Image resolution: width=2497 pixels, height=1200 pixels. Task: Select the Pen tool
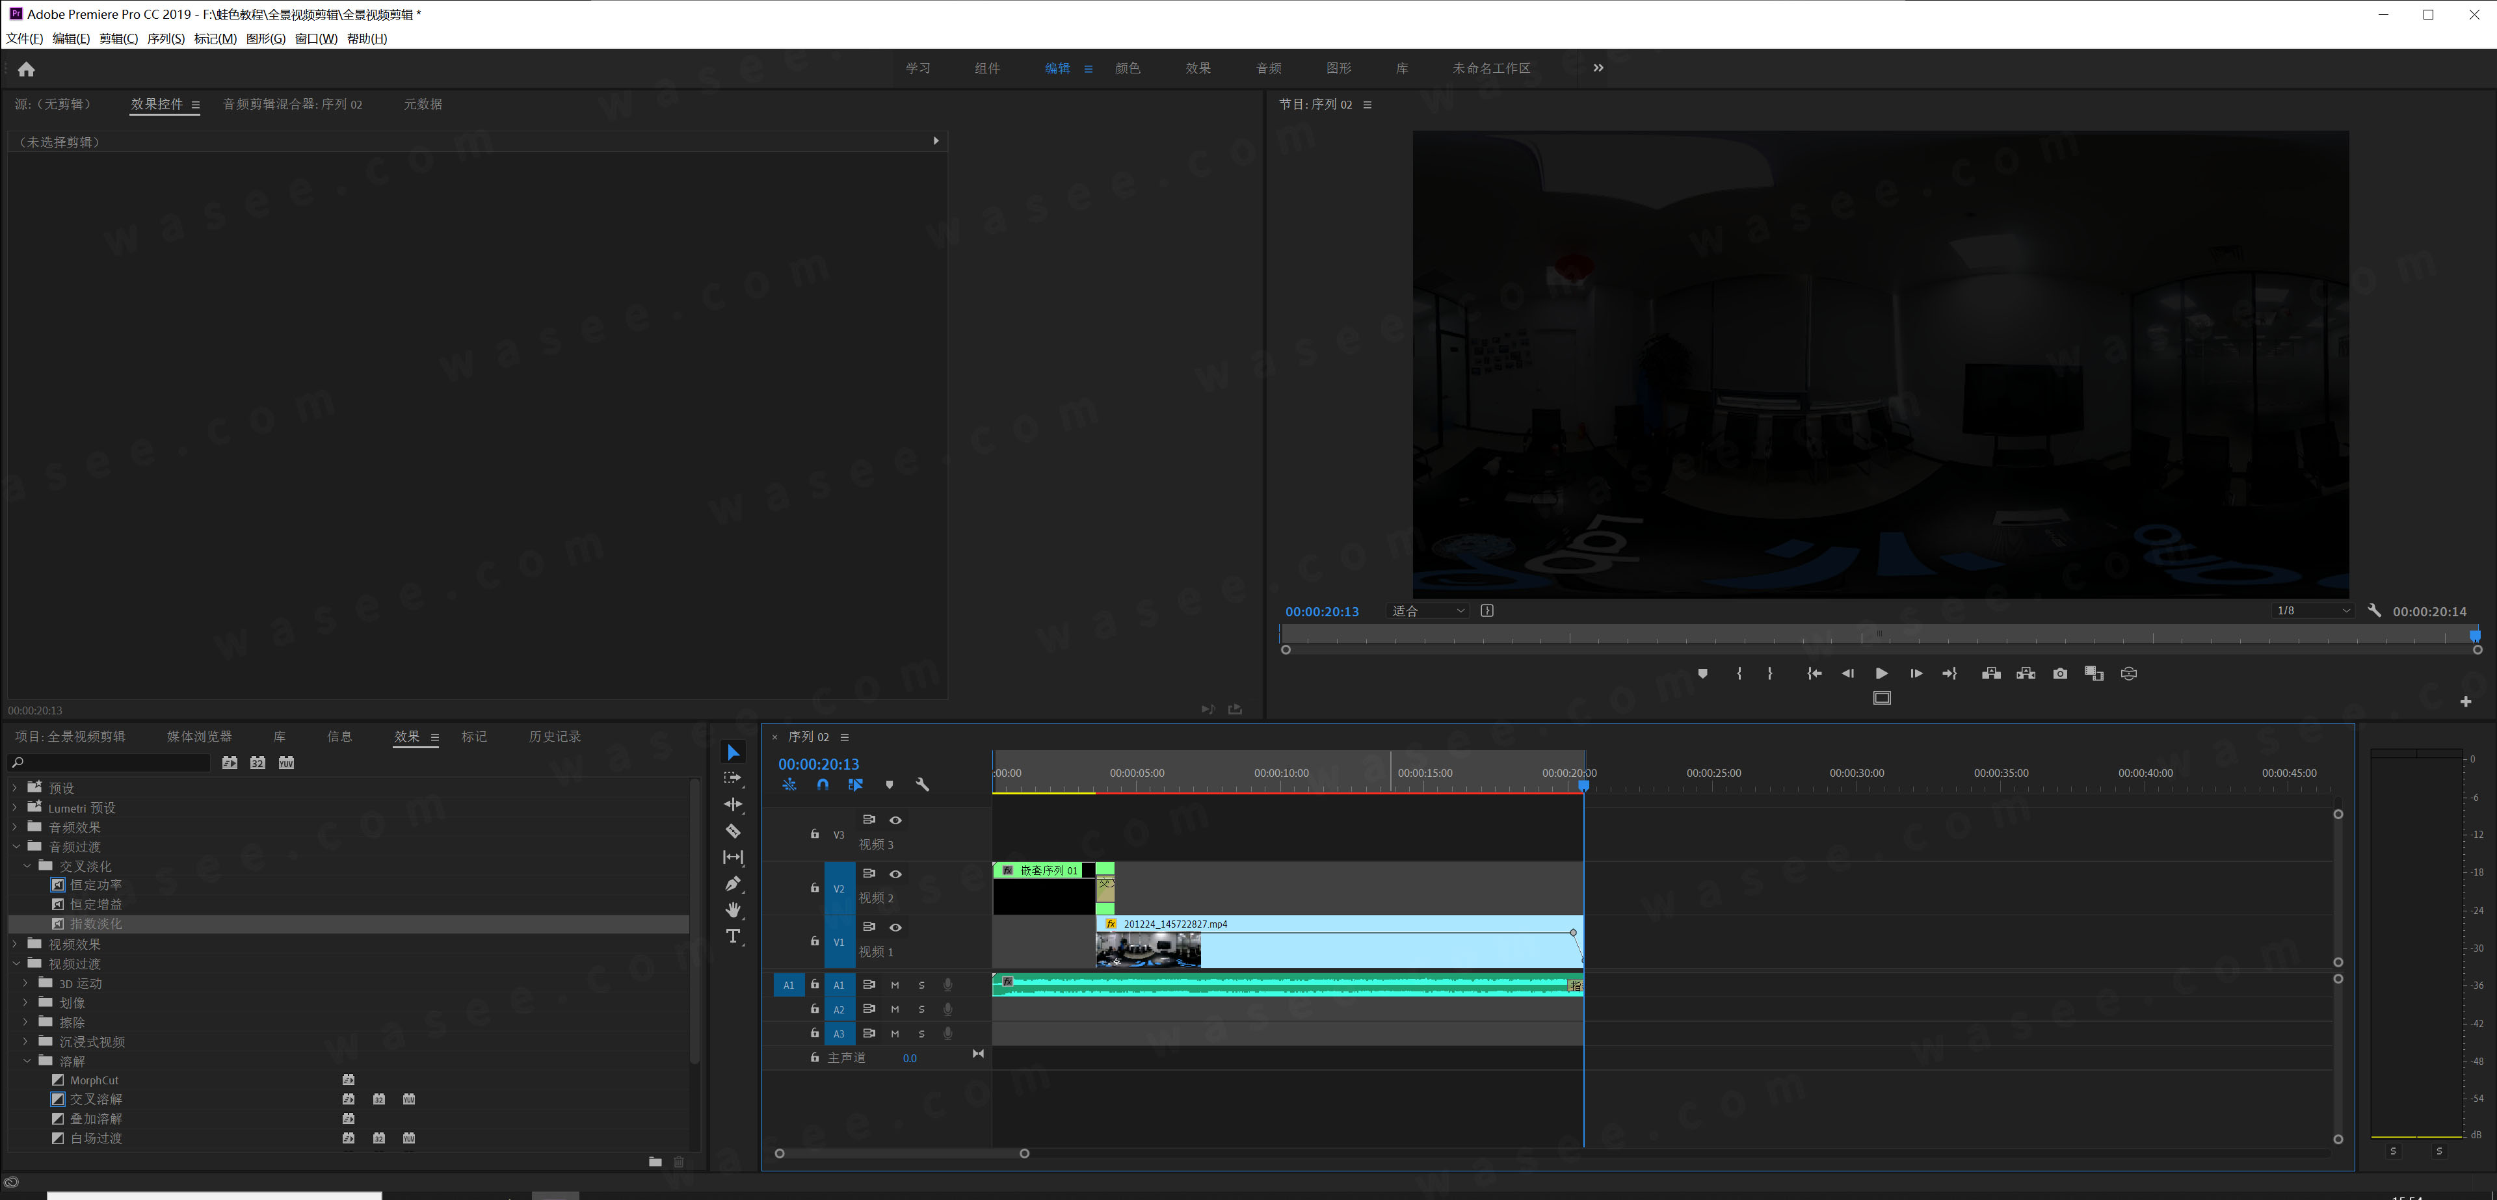733,883
